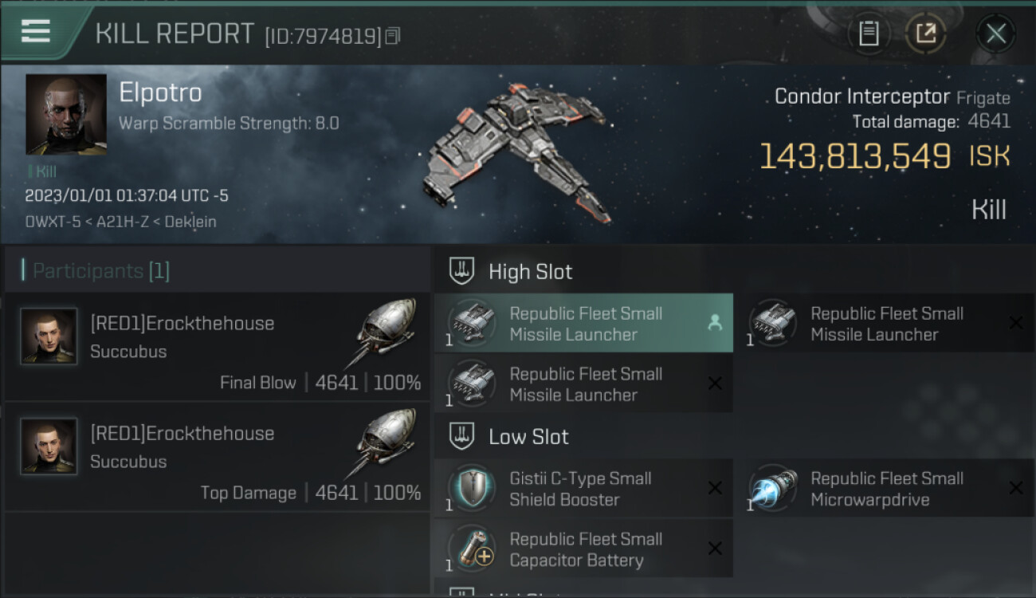
Task: Copy the kill report ID icon
Action: [392, 36]
